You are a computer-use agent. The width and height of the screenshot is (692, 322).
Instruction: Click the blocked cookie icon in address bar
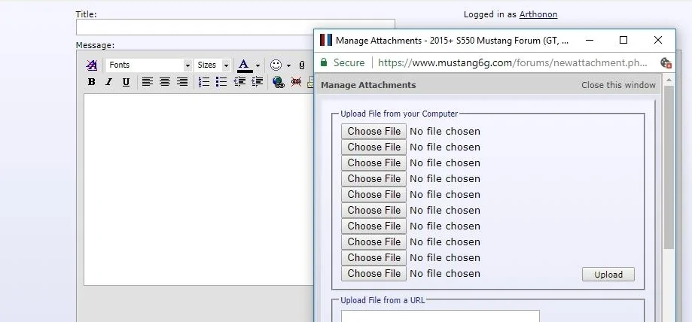(x=666, y=62)
